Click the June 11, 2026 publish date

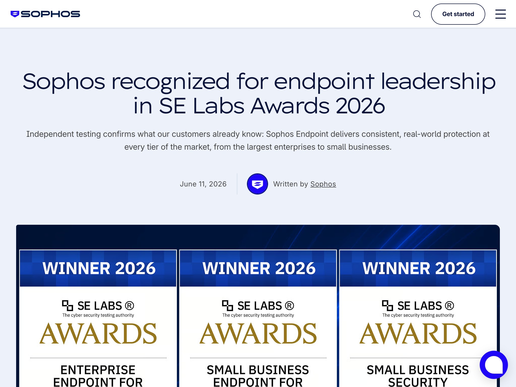click(203, 184)
